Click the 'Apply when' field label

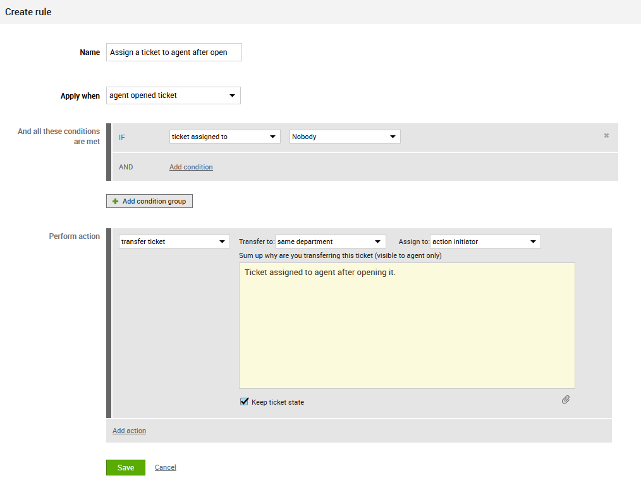click(80, 96)
